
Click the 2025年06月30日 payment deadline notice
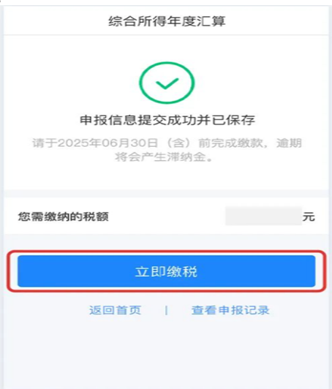point(167,143)
